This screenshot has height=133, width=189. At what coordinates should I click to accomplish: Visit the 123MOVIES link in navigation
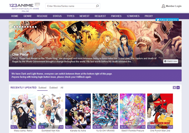pos(133,16)
